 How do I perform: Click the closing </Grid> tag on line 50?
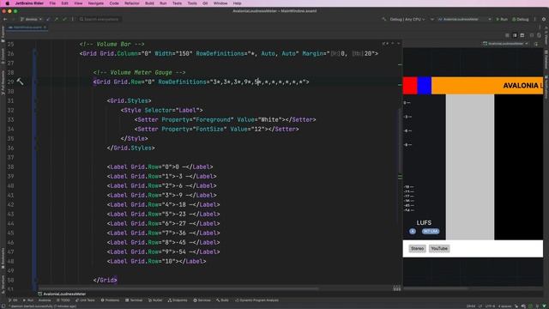(x=105, y=280)
